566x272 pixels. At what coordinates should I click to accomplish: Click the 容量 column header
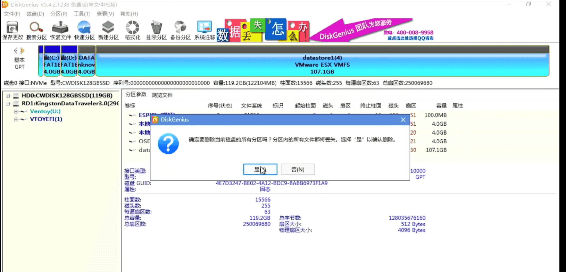point(441,105)
